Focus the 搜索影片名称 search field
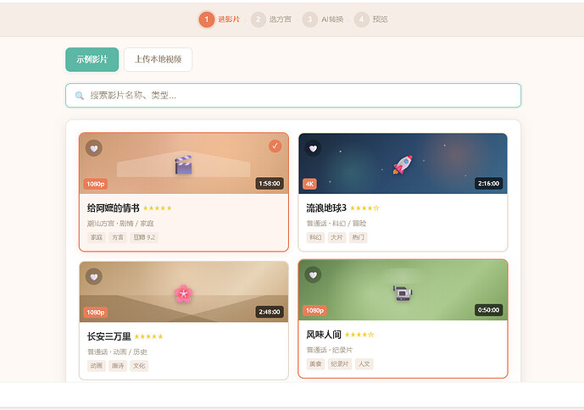Viewport: 584px width, 410px height. pos(293,96)
